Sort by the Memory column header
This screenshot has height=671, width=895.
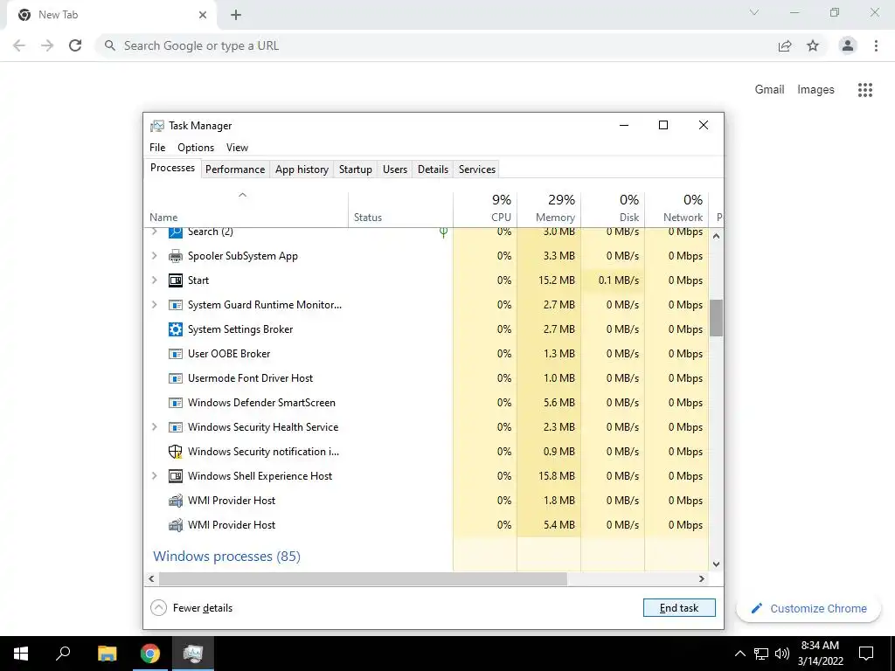(x=549, y=208)
